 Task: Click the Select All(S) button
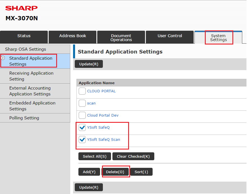tap(94, 157)
